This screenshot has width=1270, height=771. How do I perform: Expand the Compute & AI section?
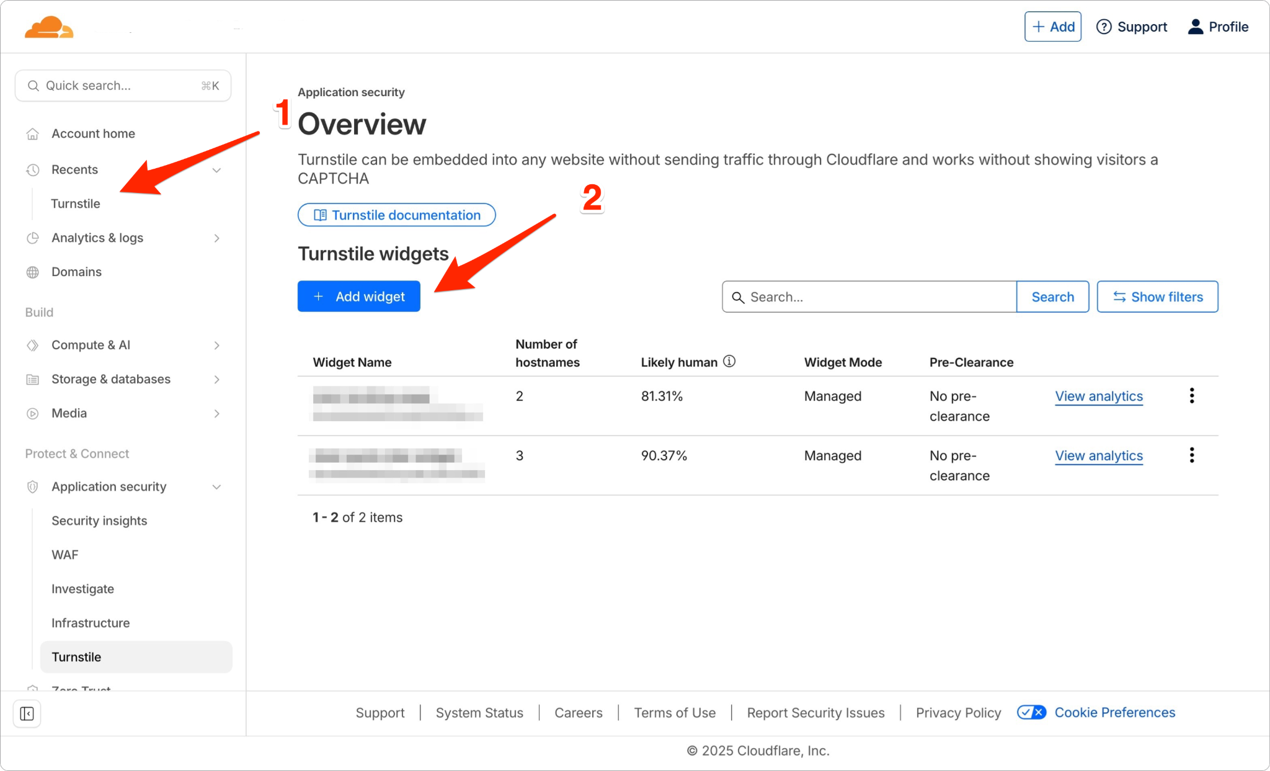(216, 345)
